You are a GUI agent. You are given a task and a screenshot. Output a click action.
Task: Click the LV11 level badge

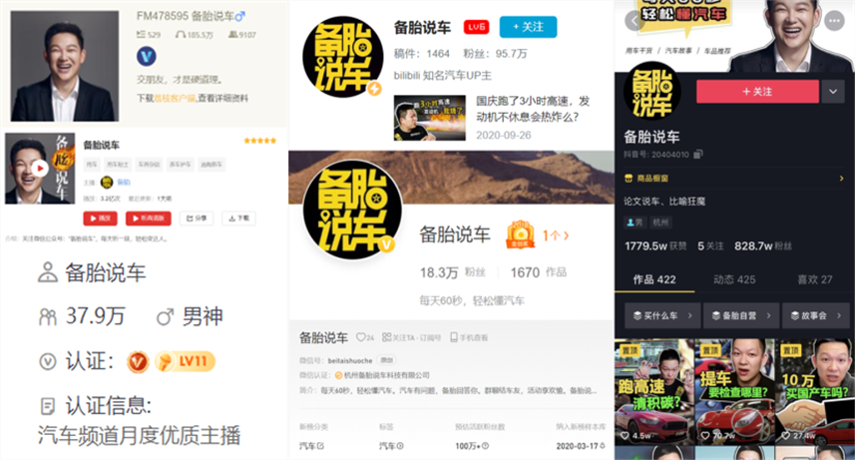click(x=185, y=361)
